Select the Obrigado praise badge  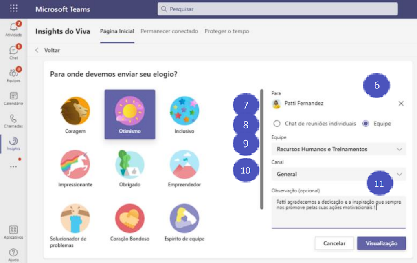pyautogui.click(x=130, y=168)
